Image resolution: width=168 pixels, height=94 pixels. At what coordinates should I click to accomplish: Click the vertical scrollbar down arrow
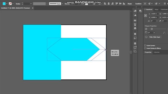click(x=131, y=93)
